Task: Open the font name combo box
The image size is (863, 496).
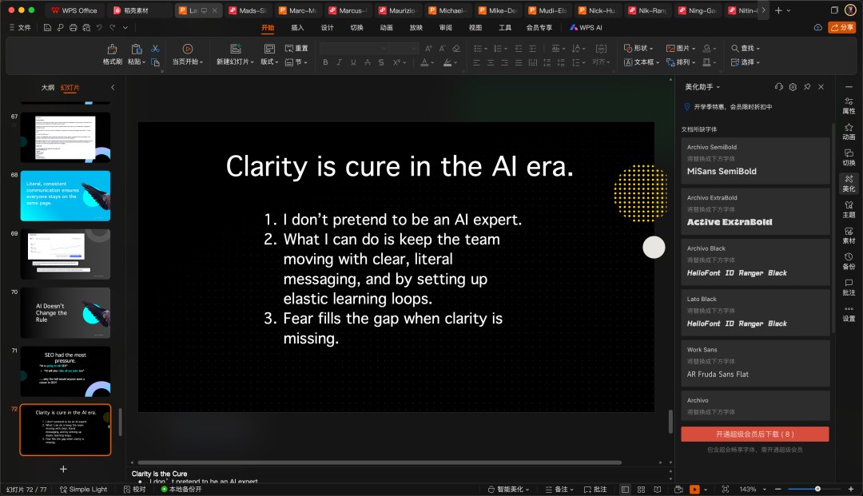Action: tap(354, 49)
